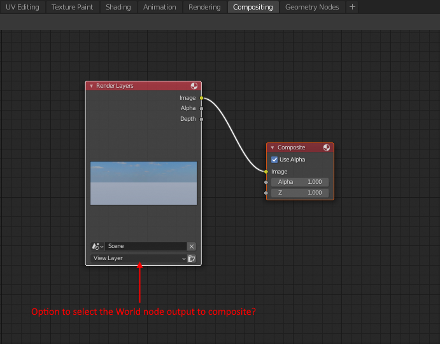440x344 pixels.
Task: Open the View Layer dropdown
Action: click(139, 258)
